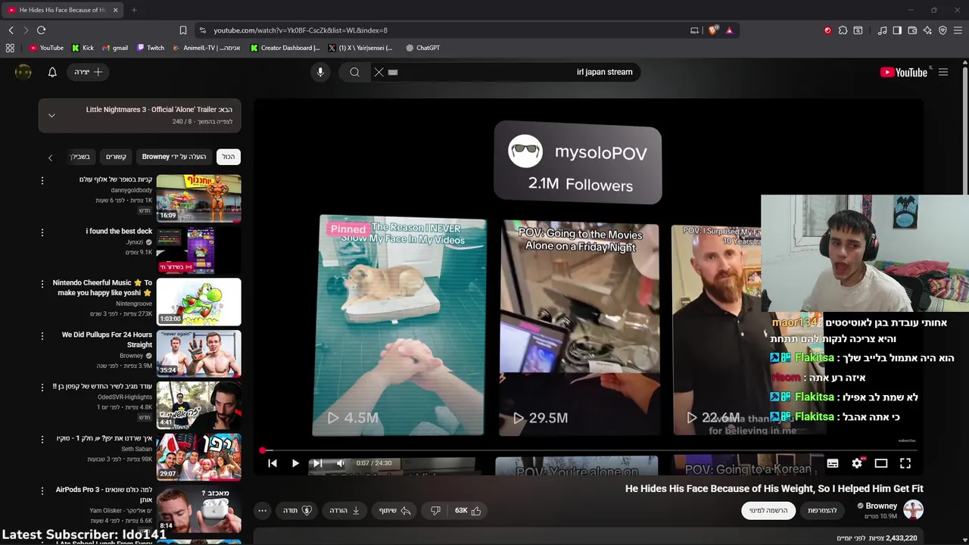Skip to the next video in playlist

click(x=318, y=463)
